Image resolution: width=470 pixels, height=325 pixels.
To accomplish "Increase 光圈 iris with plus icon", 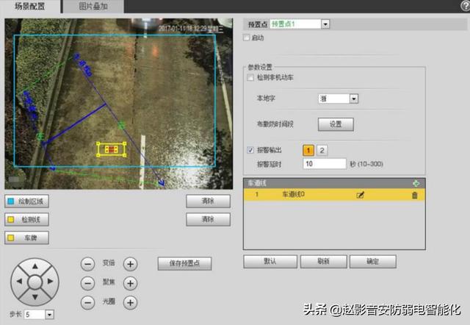I will point(131,302).
